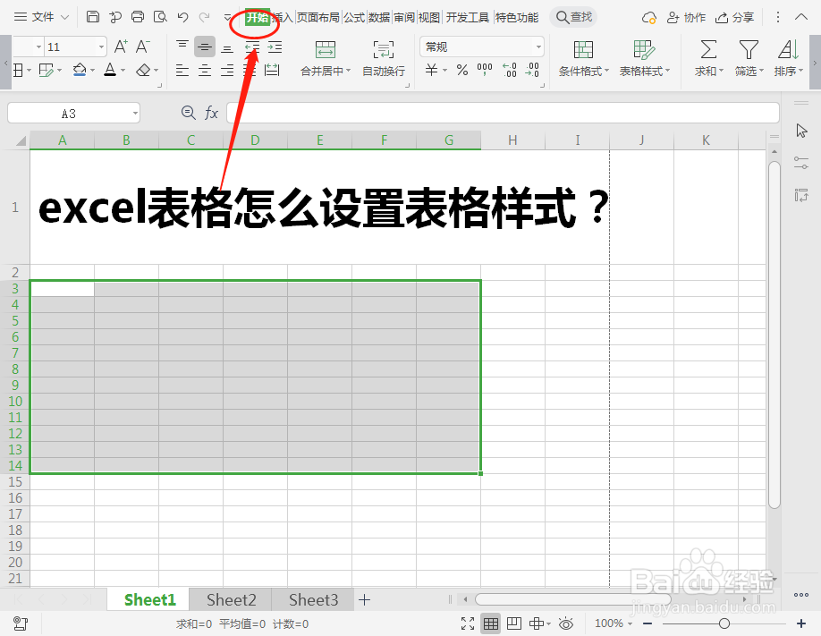The width and height of the screenshot is (821, 636).
Task: Undo the last action
Action: pyautogui.click(x=182, y=17)
